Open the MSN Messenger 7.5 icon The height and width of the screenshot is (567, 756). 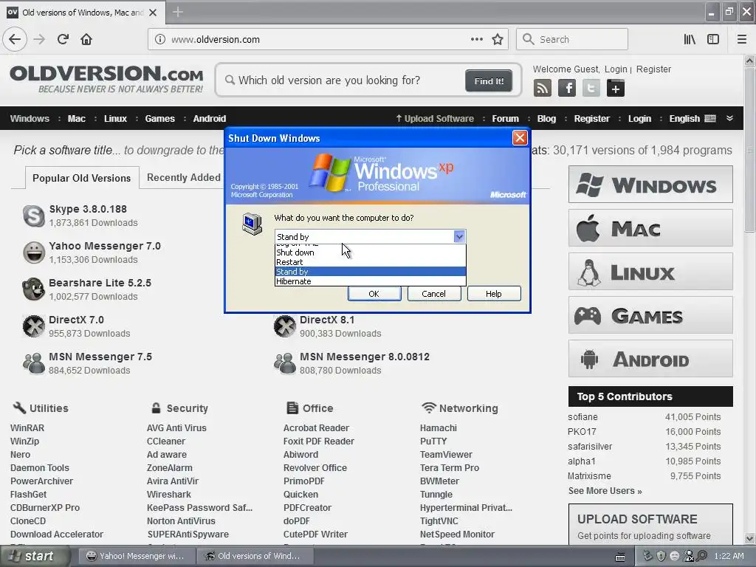pos(34,363)
